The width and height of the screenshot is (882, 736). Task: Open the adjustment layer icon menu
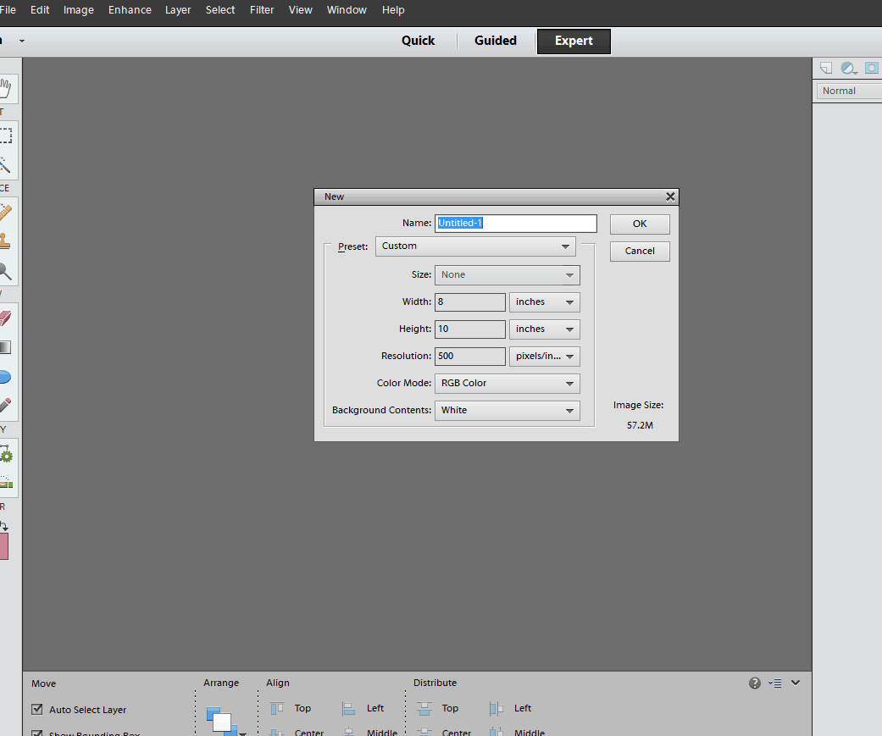848,69
